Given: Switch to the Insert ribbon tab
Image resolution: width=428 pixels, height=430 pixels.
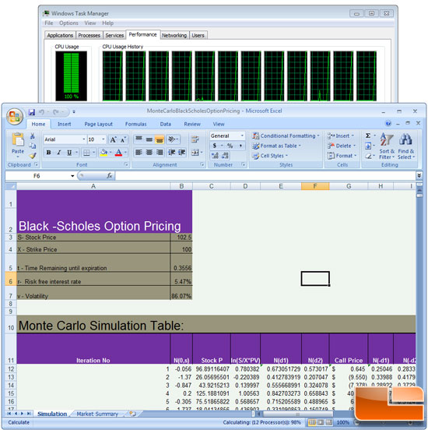Looking at the screenshot, I should click(x=64, y=124).
